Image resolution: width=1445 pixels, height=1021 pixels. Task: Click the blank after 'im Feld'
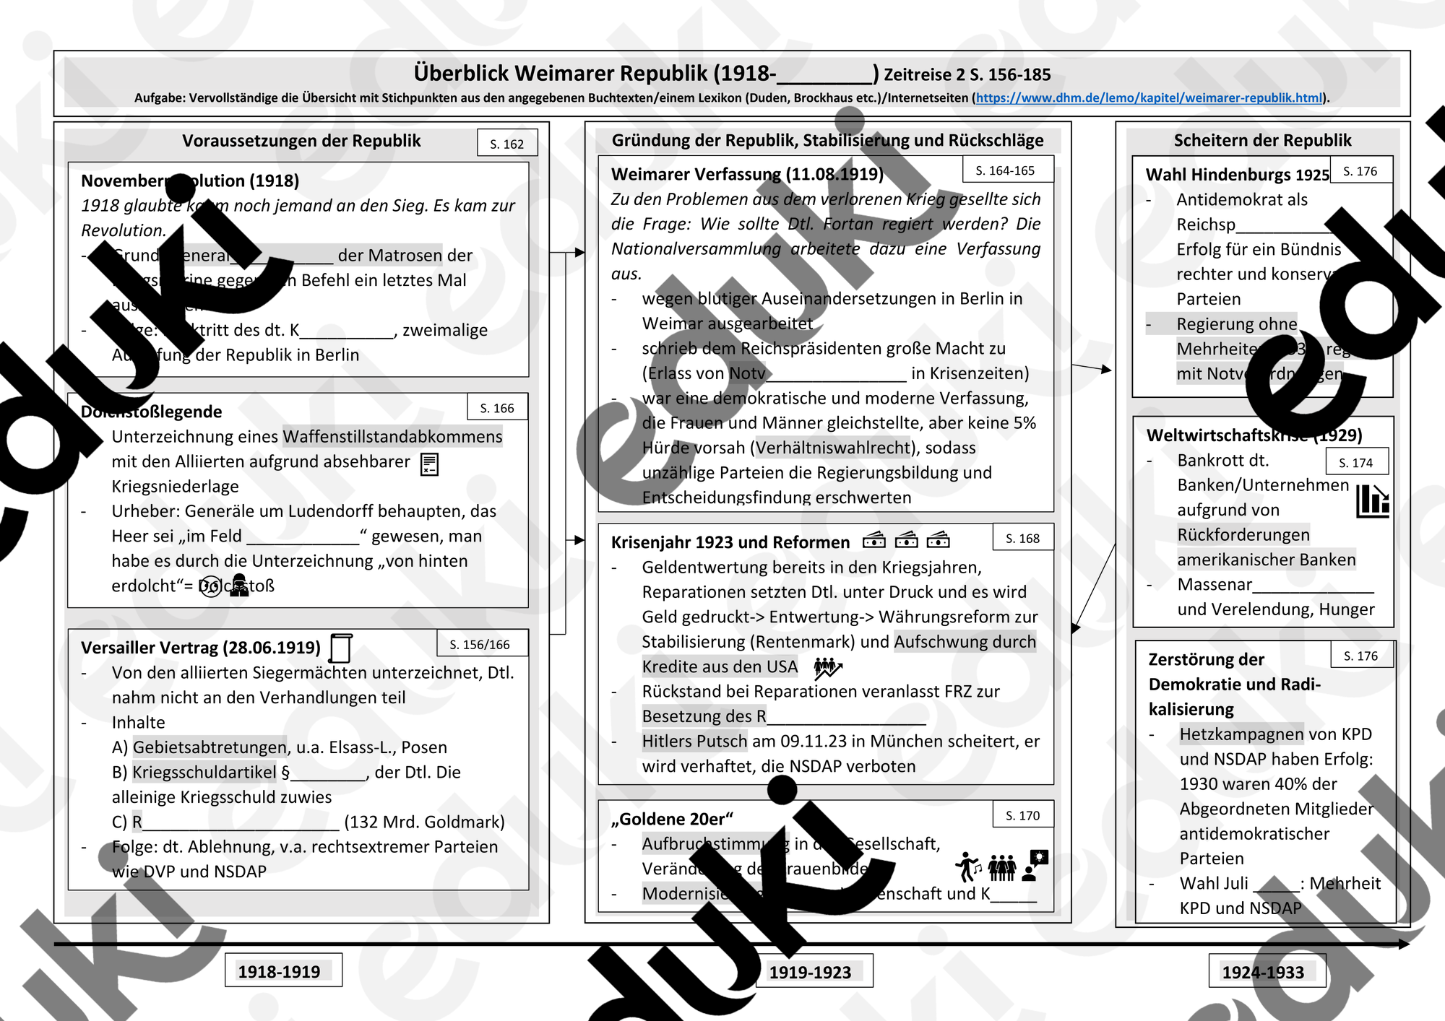pyautogui.click(x=303, y=536)
